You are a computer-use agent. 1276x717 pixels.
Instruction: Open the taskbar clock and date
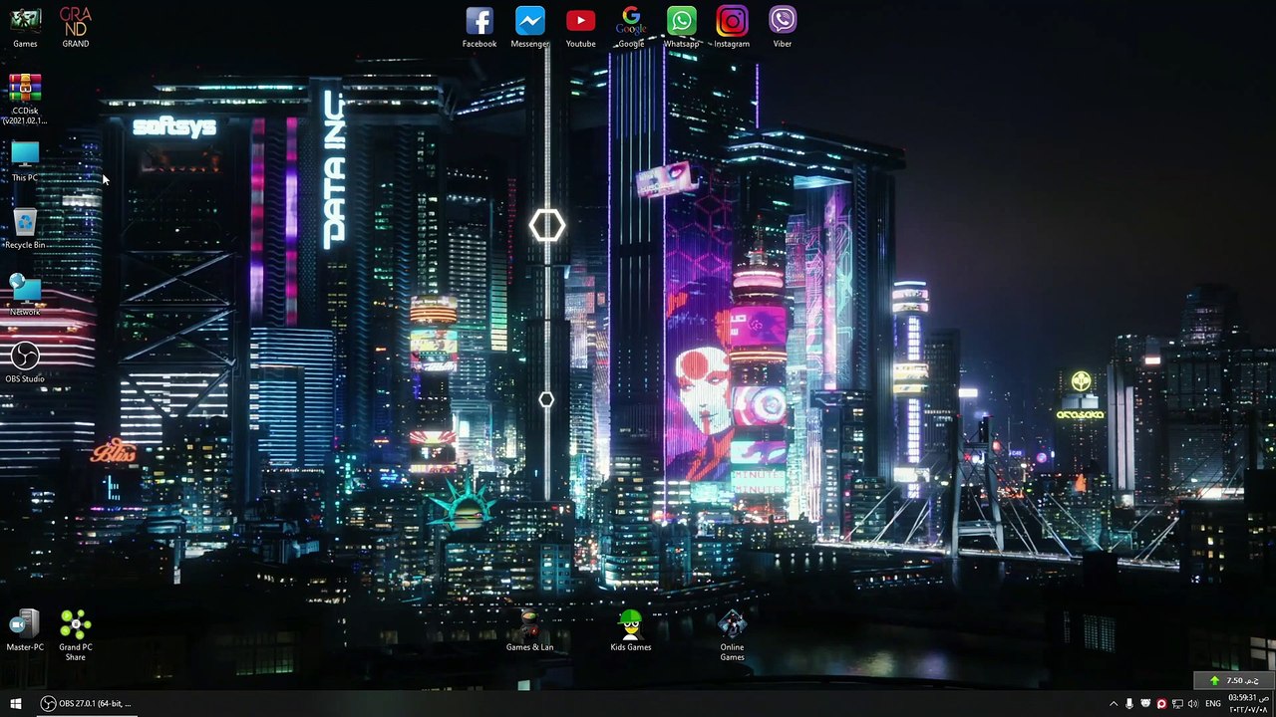click(1247, 704)
